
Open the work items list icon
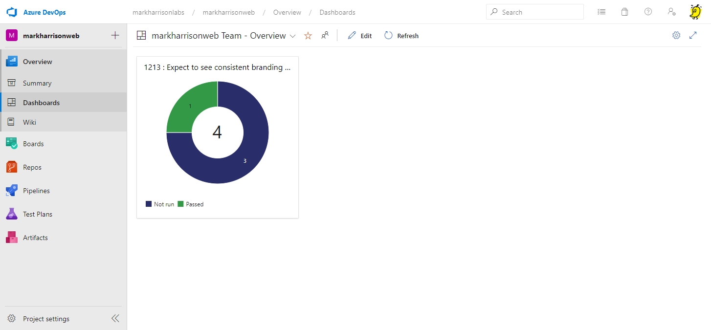point(601,12)
